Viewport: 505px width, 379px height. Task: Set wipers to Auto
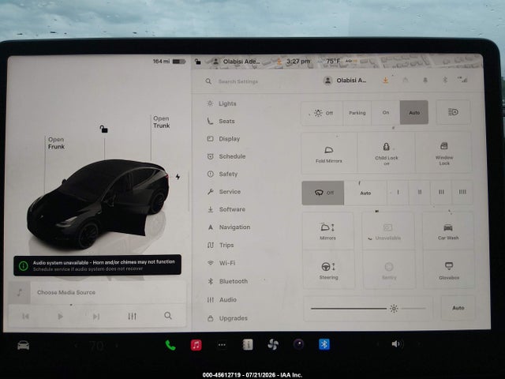click(x=365, y=193)
